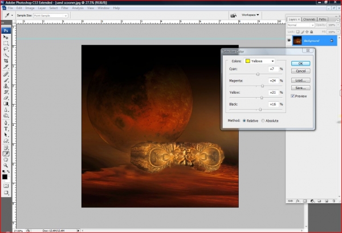
Task: Hide the Background layer with eye icon
Action: coord(289,41)
